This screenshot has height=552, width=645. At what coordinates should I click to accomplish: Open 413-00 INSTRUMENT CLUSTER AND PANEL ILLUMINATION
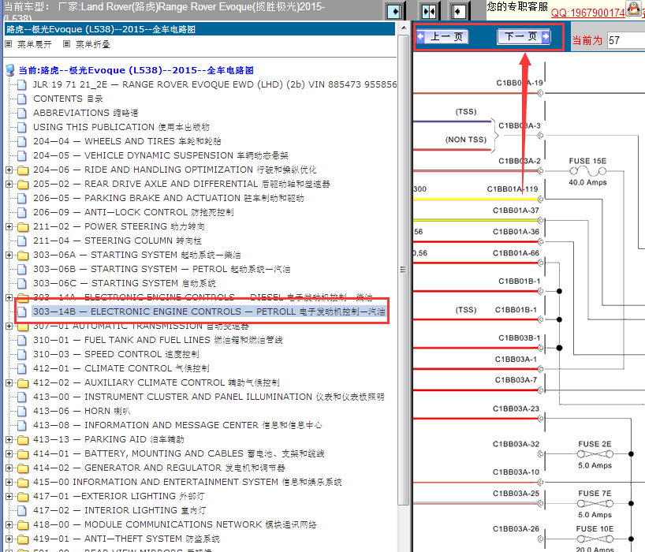(x=208, y=397)
